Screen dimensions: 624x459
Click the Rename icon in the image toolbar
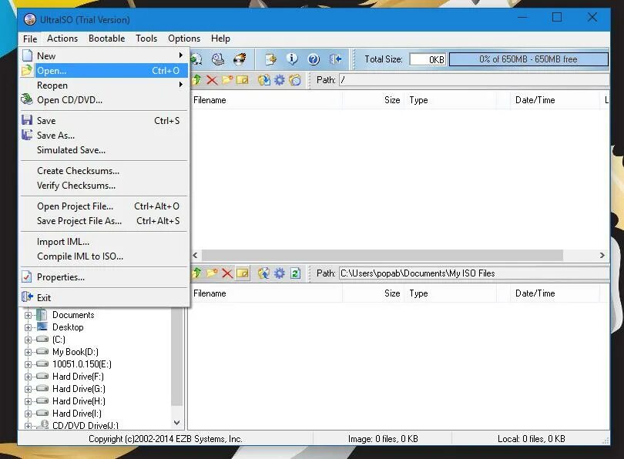[243, 80]
